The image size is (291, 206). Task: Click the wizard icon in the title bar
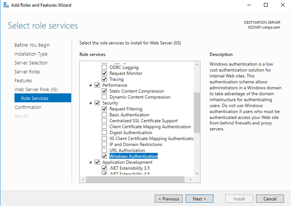(6, 5)
